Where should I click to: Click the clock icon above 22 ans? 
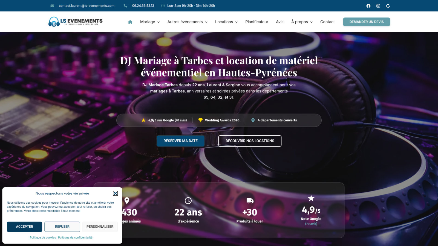[x=188, y=201]
